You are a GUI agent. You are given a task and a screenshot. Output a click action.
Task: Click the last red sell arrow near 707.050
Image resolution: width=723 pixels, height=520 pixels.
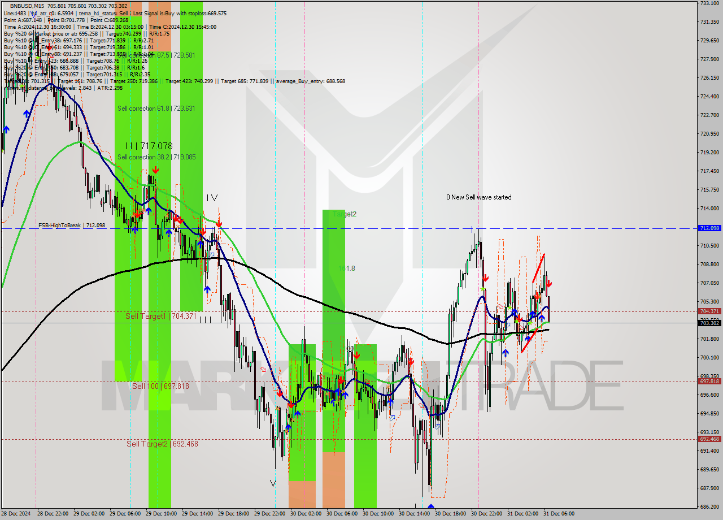tap(549, 283)
